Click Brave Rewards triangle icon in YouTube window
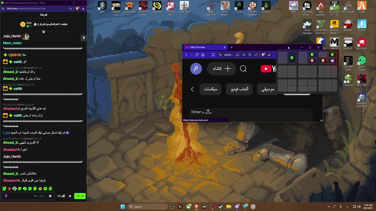 (x=269, y=55)
